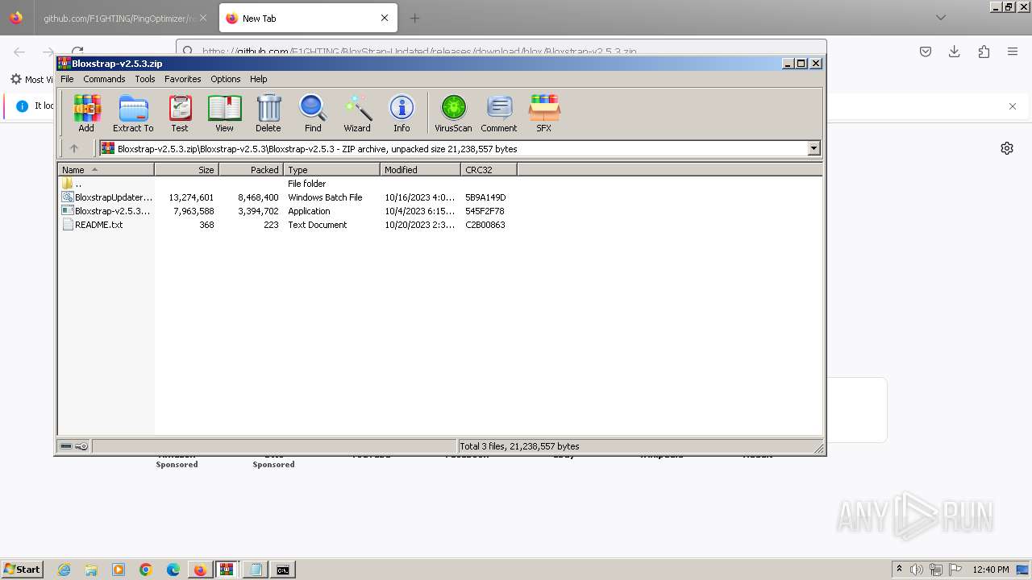Open the Find magnifier tool

313,113
